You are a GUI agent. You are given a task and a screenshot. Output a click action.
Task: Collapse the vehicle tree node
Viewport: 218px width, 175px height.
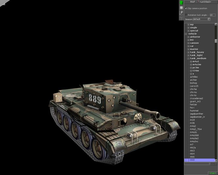[186, 34]
